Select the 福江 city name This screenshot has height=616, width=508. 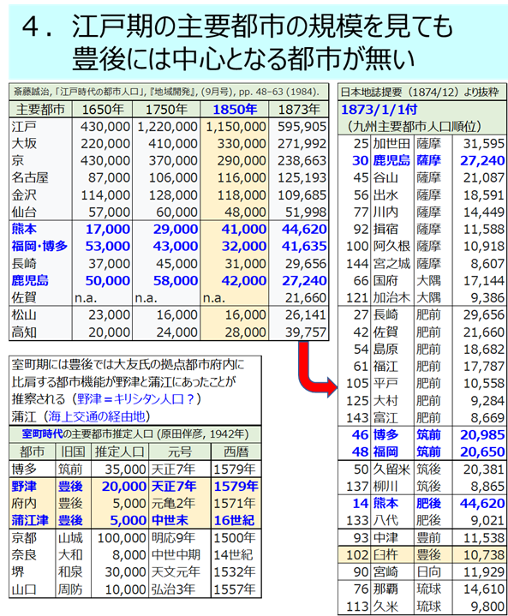click(x=385, y=367)
